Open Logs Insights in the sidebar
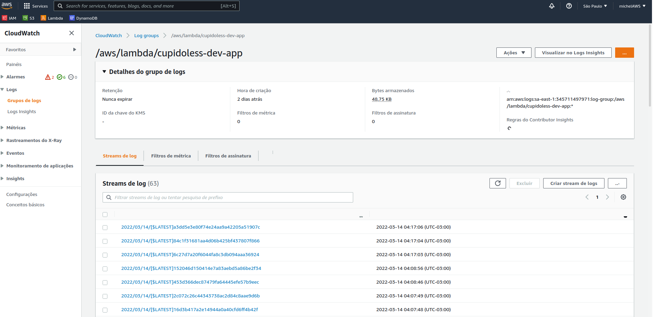This screenshot has height=317, width=653. pyautogui.click(x=21, y=111)
